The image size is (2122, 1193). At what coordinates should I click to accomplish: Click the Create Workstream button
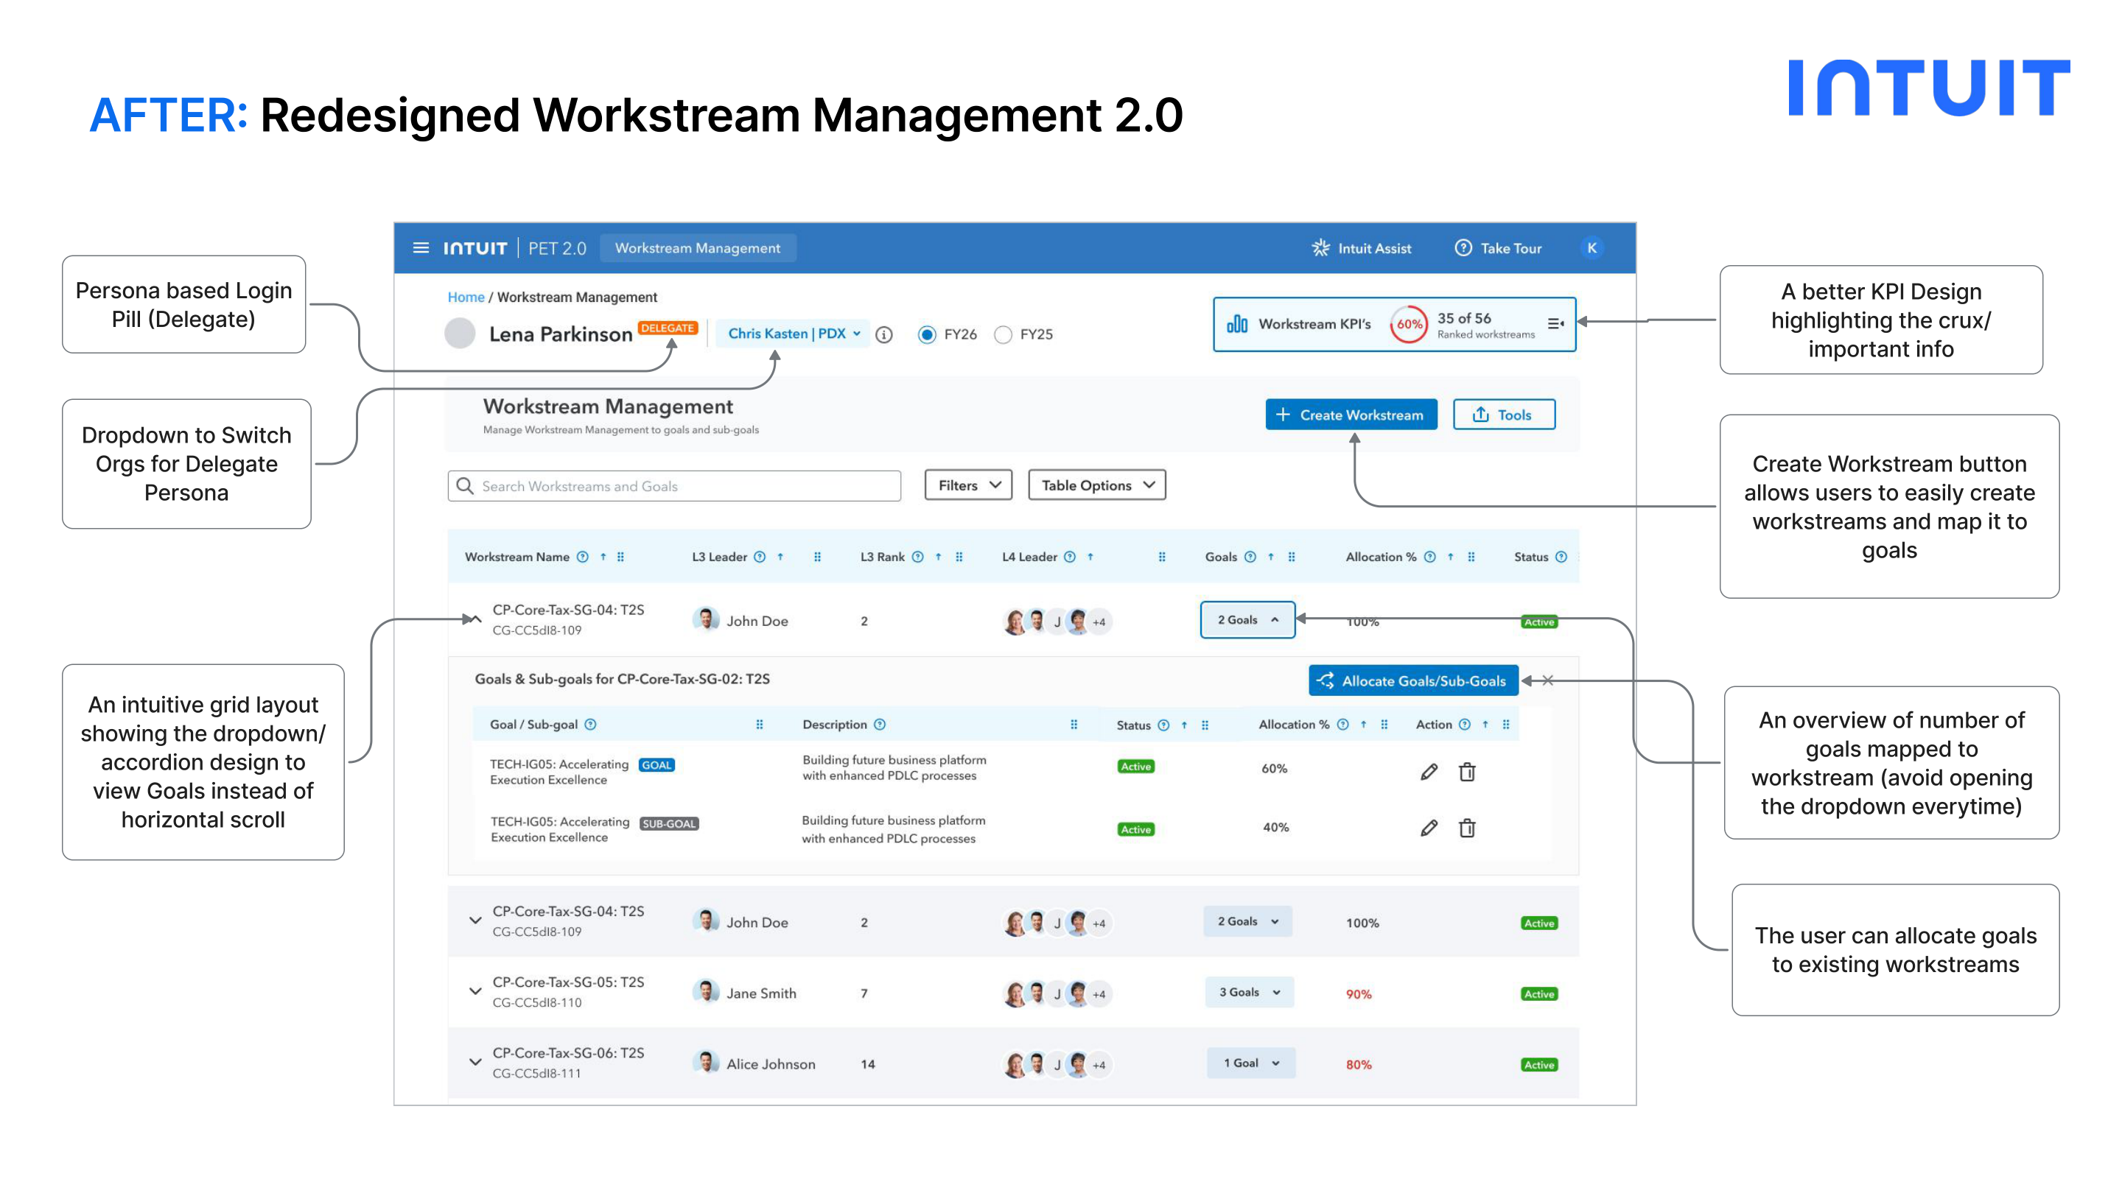[1351, 415]
